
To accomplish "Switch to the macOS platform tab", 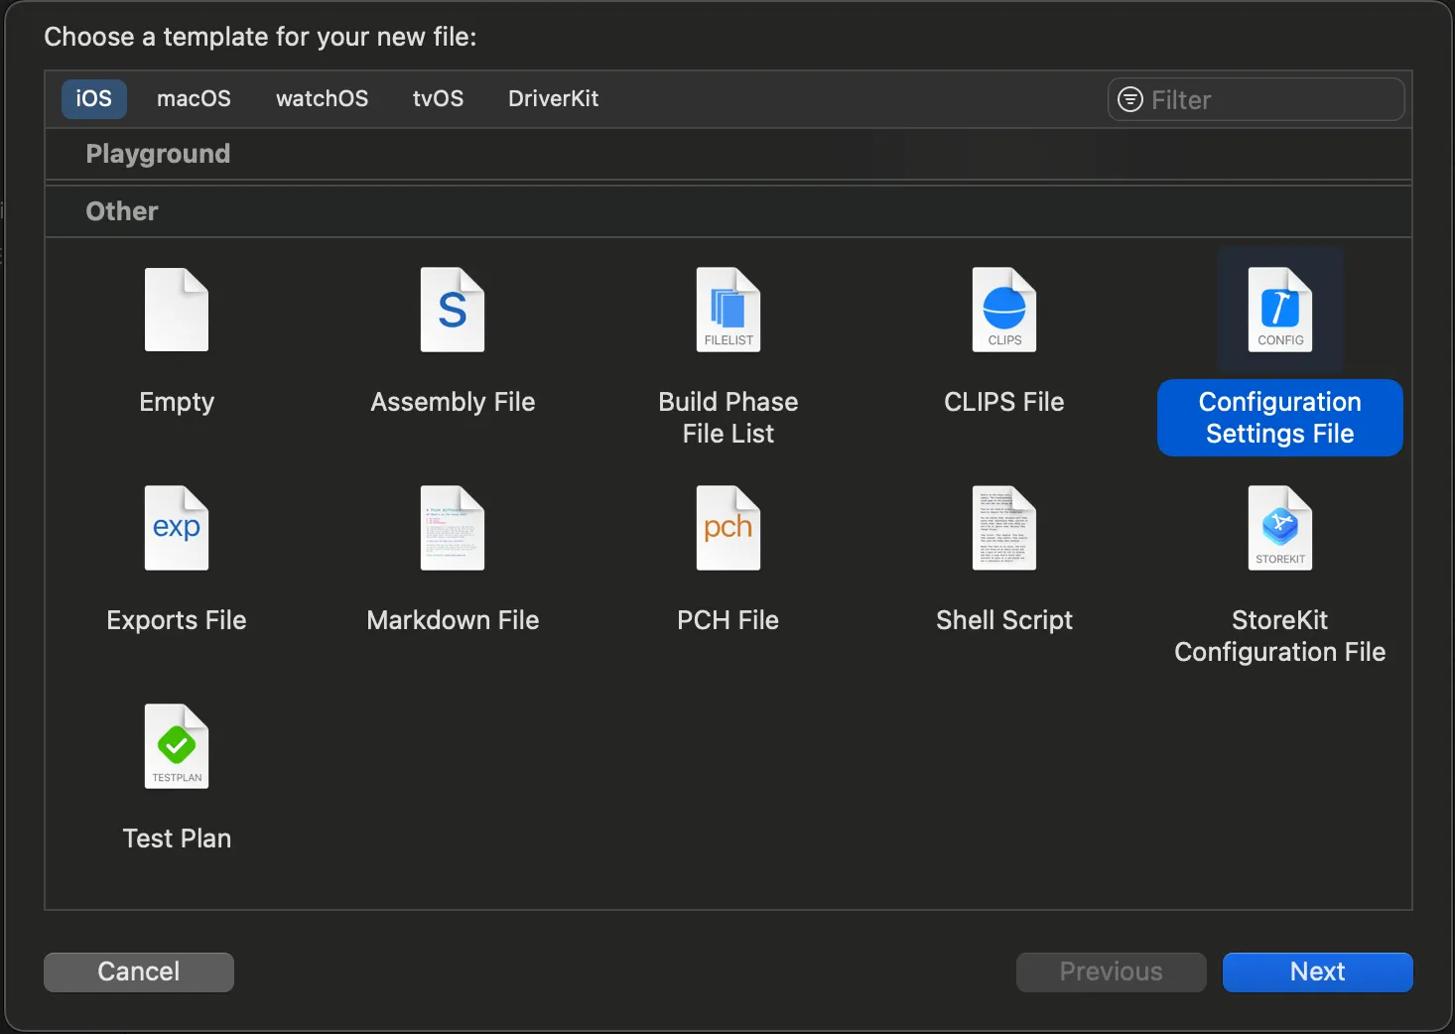I will [194, 99].
